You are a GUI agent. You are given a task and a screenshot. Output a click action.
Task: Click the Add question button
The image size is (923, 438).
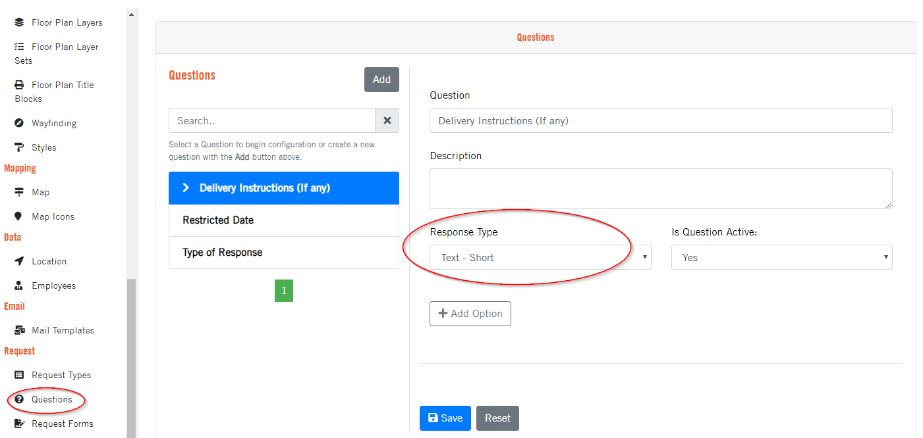381,80
